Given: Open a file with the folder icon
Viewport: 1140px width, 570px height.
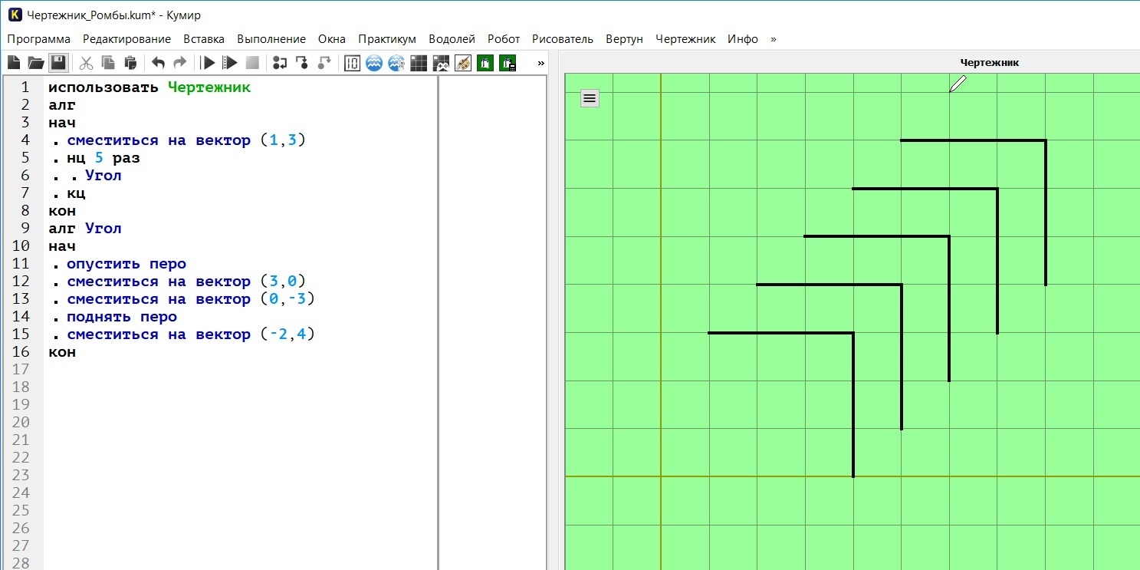Looking at the screenshot, I should [x=35, y=63].
